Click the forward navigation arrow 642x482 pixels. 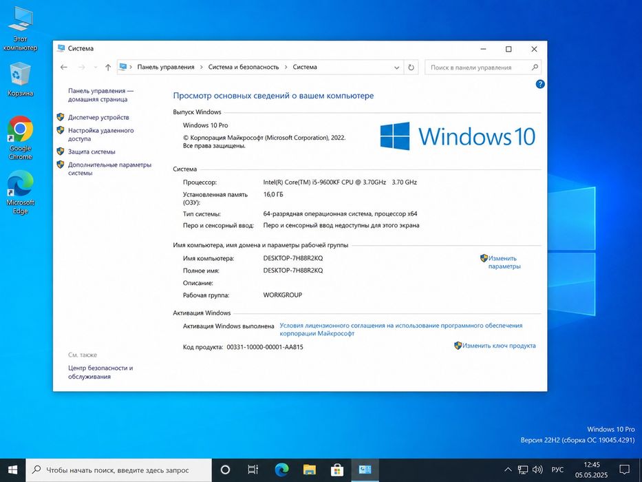point(81,67)
